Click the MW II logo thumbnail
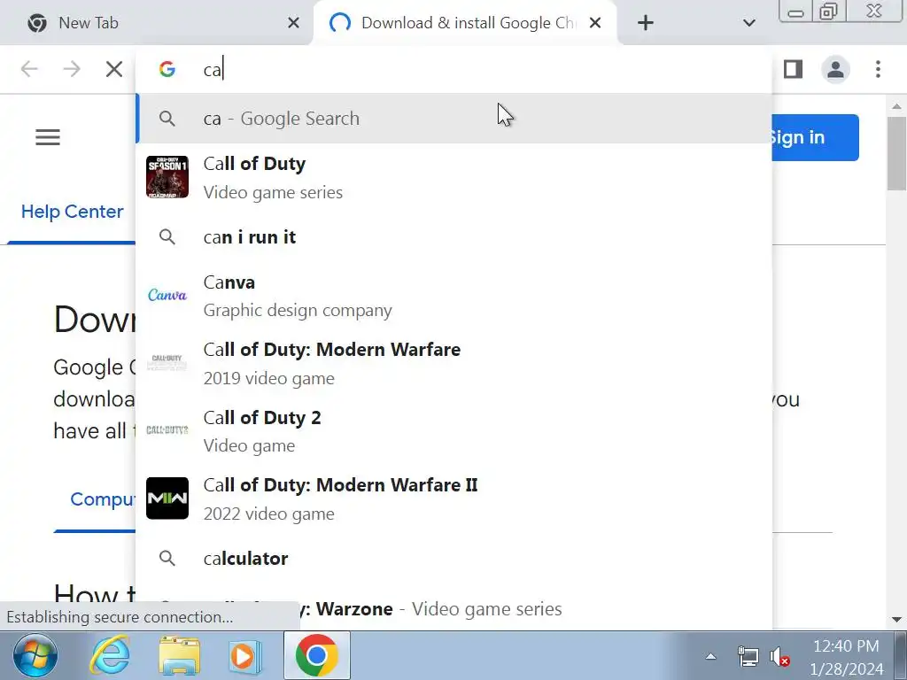This screenshot has width=907, height=680. click(x=167, y=498)
